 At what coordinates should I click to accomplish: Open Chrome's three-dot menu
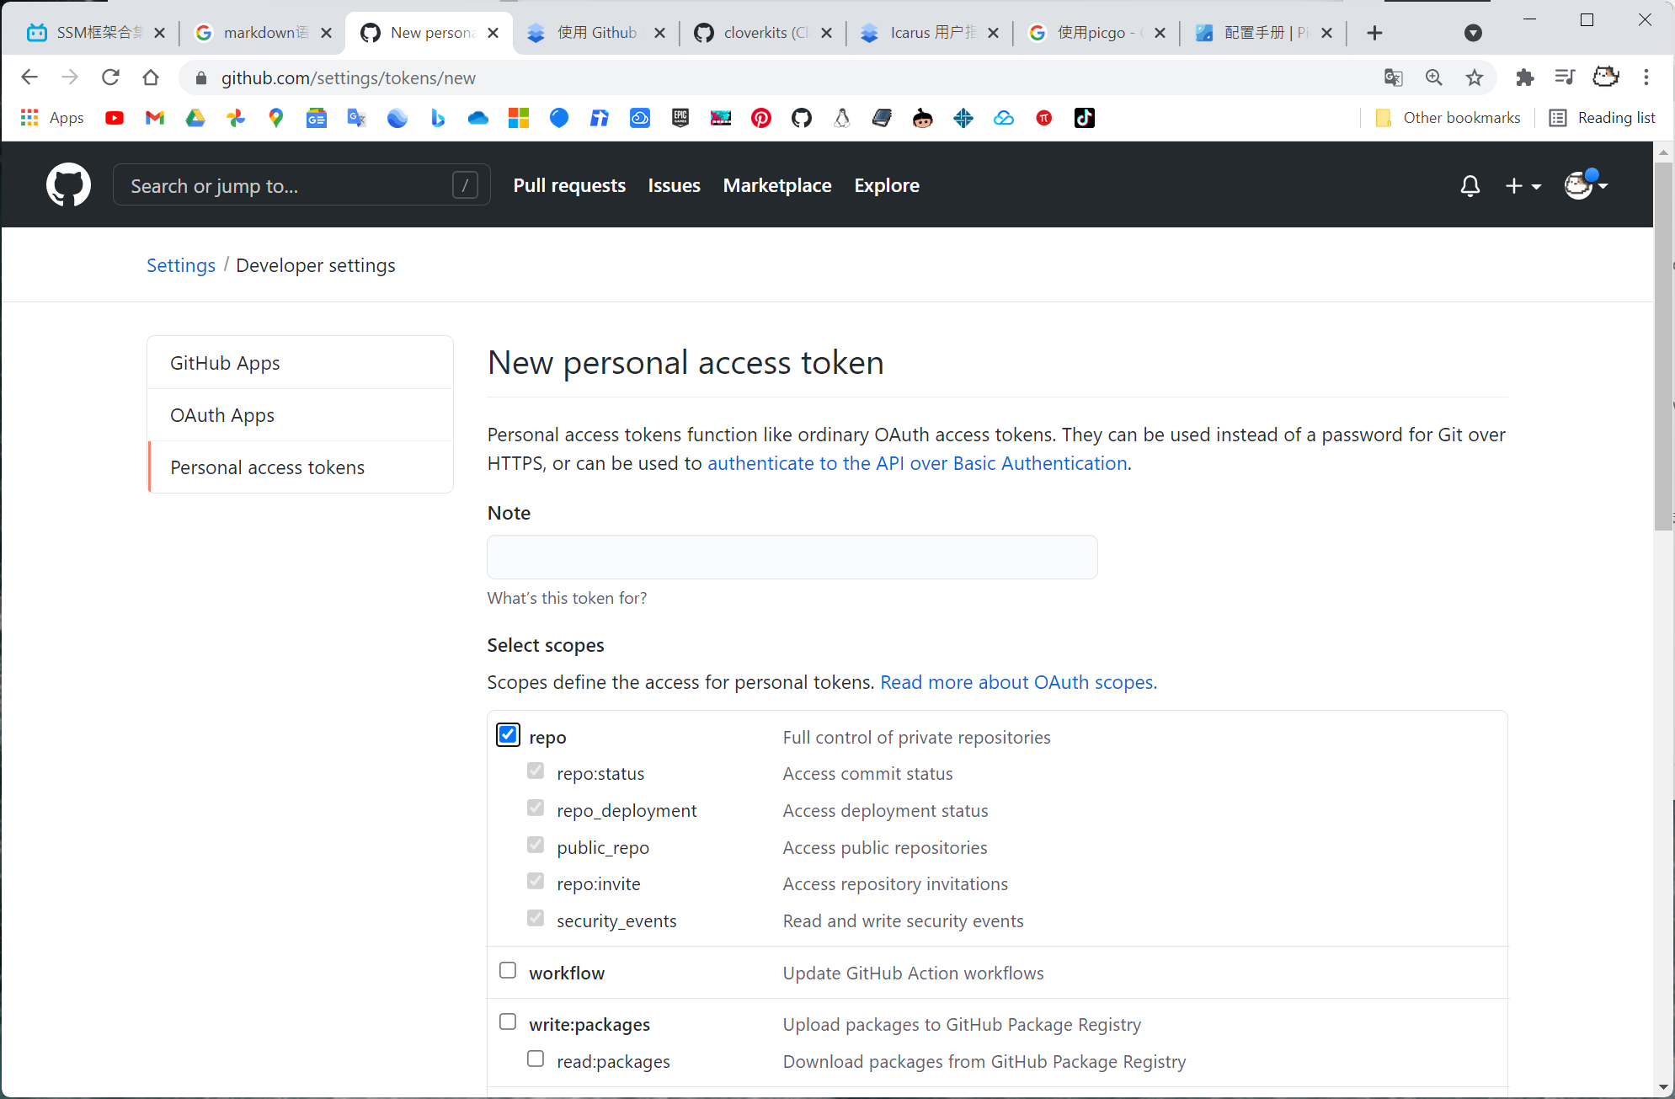tap(1646, 77)
